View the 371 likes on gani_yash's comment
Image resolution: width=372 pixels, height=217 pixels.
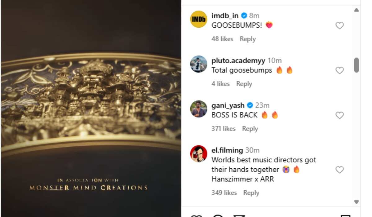[x=224, y=129]
